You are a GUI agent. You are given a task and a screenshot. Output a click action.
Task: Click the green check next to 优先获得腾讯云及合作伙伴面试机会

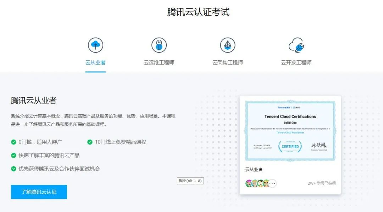coord(14,169)
